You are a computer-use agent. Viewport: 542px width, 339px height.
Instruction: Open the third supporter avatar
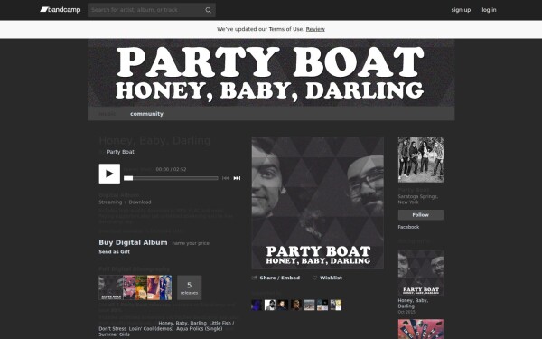[283, 306]
